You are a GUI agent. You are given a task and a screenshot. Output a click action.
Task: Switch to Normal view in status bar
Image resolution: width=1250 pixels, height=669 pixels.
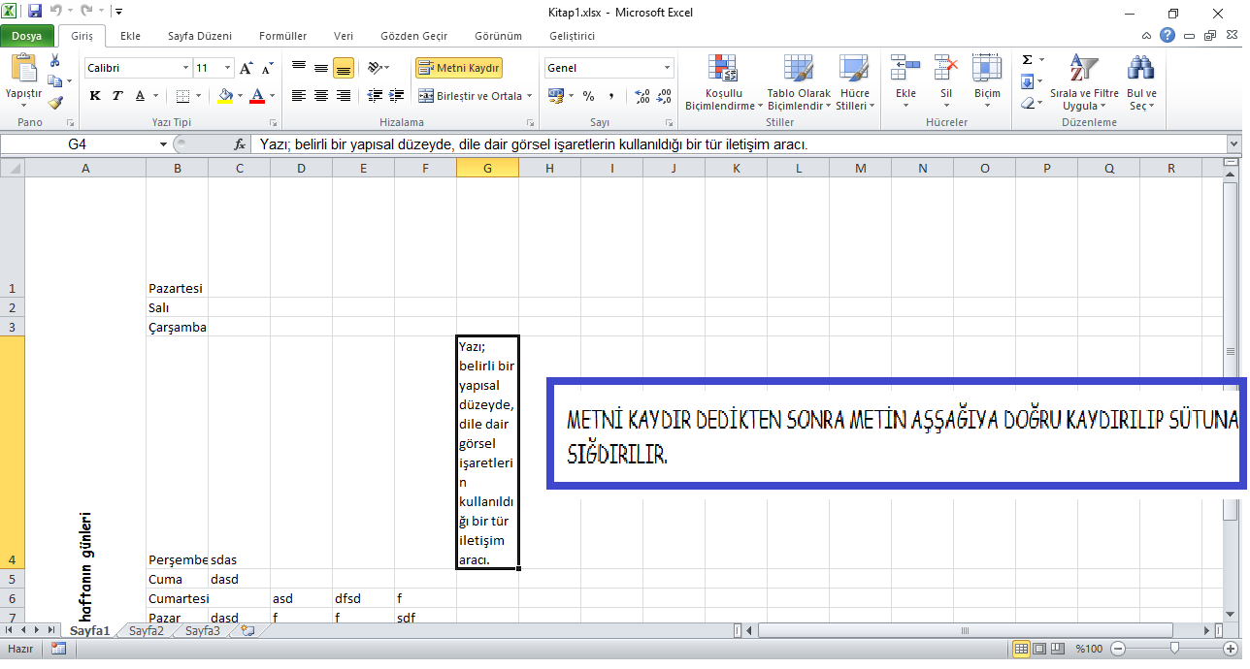tap(1020, 649)
